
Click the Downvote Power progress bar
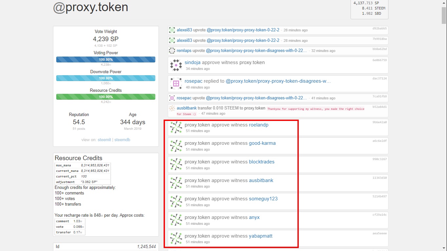coord(106,78)
